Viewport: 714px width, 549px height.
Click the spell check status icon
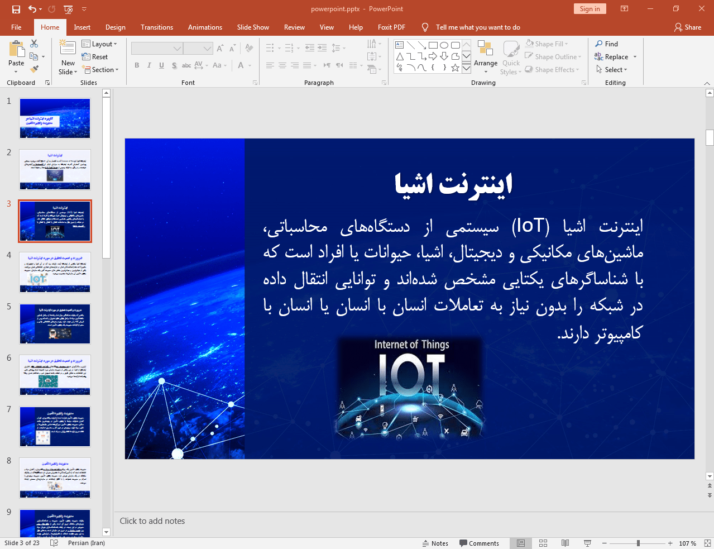pyautogui.click(x=54, y=543)
